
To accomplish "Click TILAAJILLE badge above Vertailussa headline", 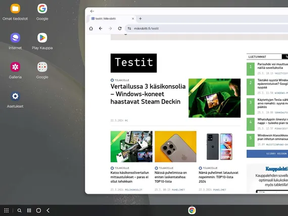I will click(x=120, y=80).
